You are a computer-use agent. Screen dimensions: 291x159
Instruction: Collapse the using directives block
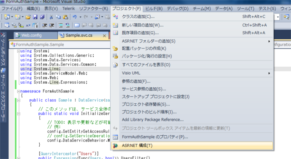coord(19,51)
